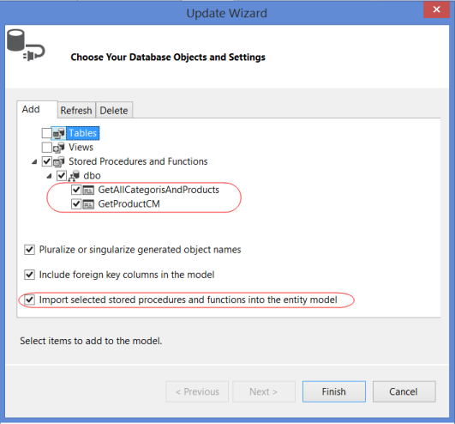
Task: Collapse the Stored Procedures and Functions node
Action: click(34, 161)
